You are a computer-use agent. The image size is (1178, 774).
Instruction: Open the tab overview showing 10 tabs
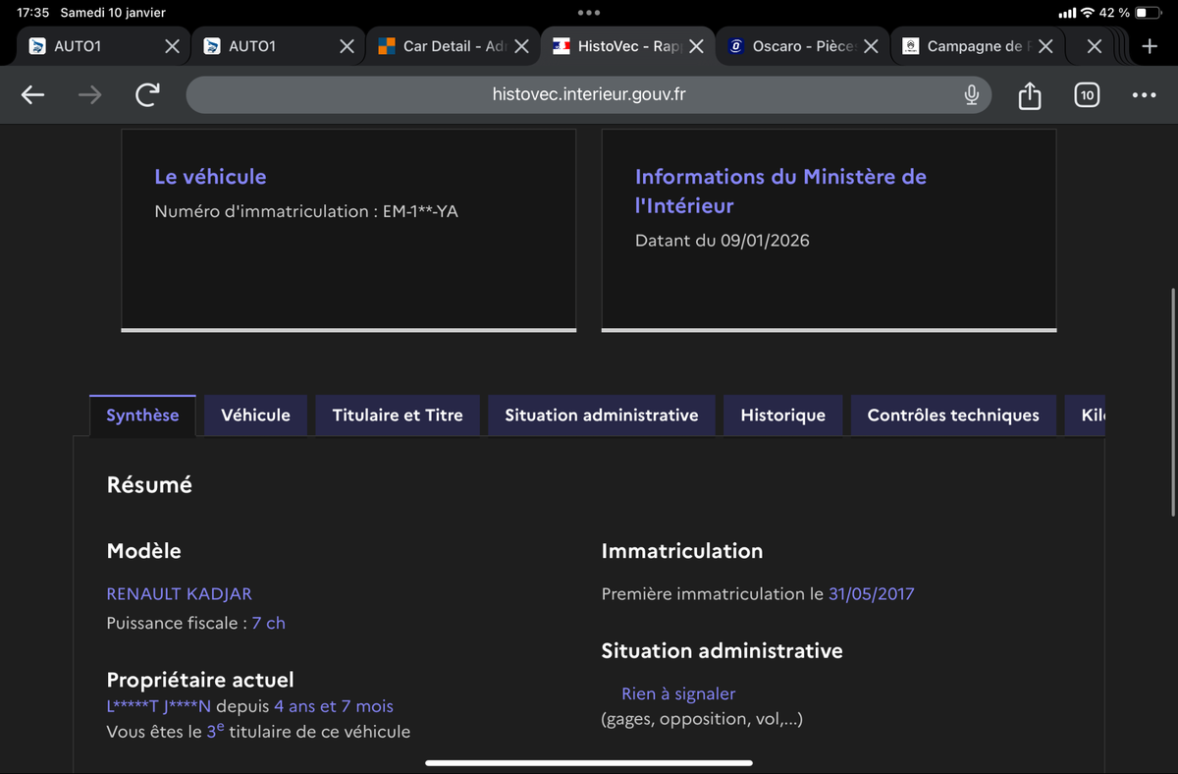1086,95
